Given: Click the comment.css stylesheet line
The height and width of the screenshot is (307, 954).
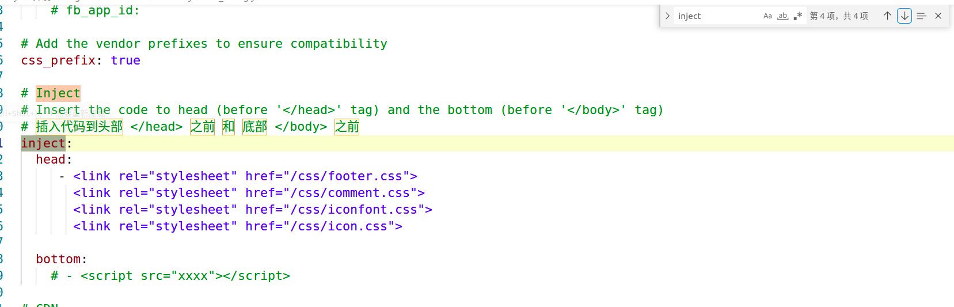Looking at the screenshot, I should point(249,193).
